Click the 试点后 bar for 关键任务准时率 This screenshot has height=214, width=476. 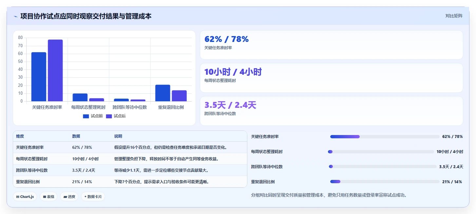point(55,70)
